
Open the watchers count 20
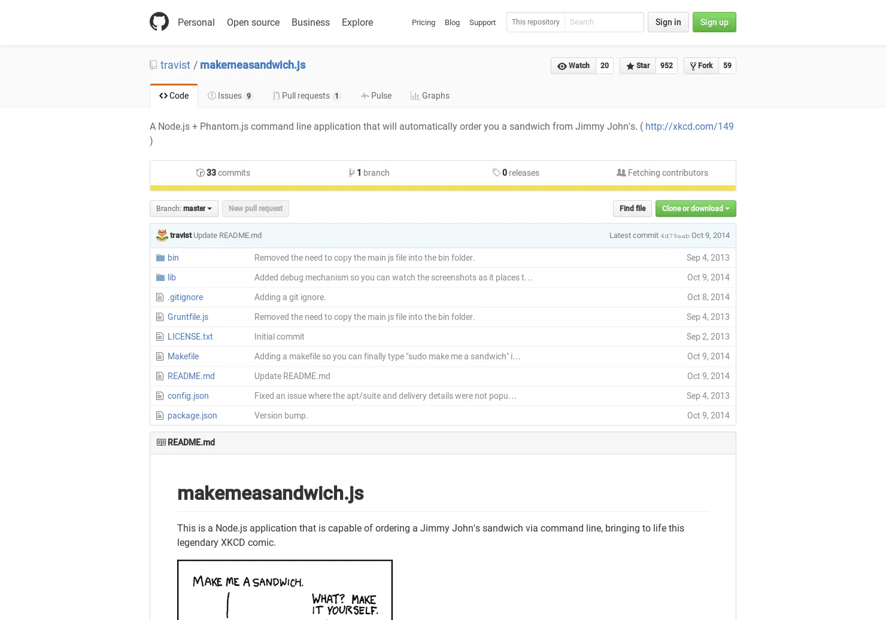605,66
